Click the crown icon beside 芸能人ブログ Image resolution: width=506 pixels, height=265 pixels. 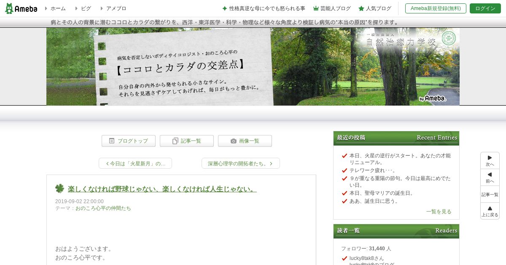(x=316, y=8)
